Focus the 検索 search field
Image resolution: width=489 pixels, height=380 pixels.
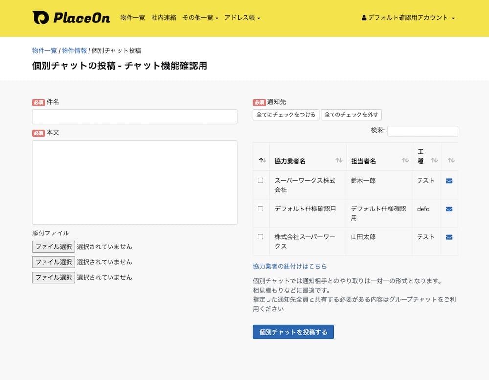click(422, 131)
